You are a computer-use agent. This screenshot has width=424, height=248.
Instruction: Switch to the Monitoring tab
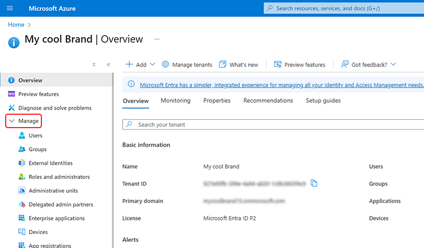175,101
